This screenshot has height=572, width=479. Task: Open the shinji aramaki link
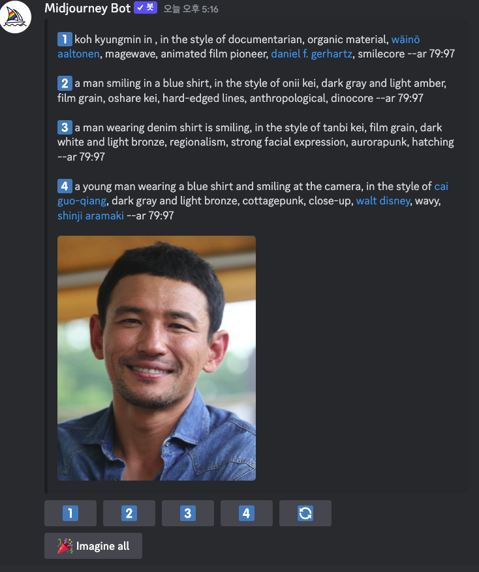click(x=91, y=215)
